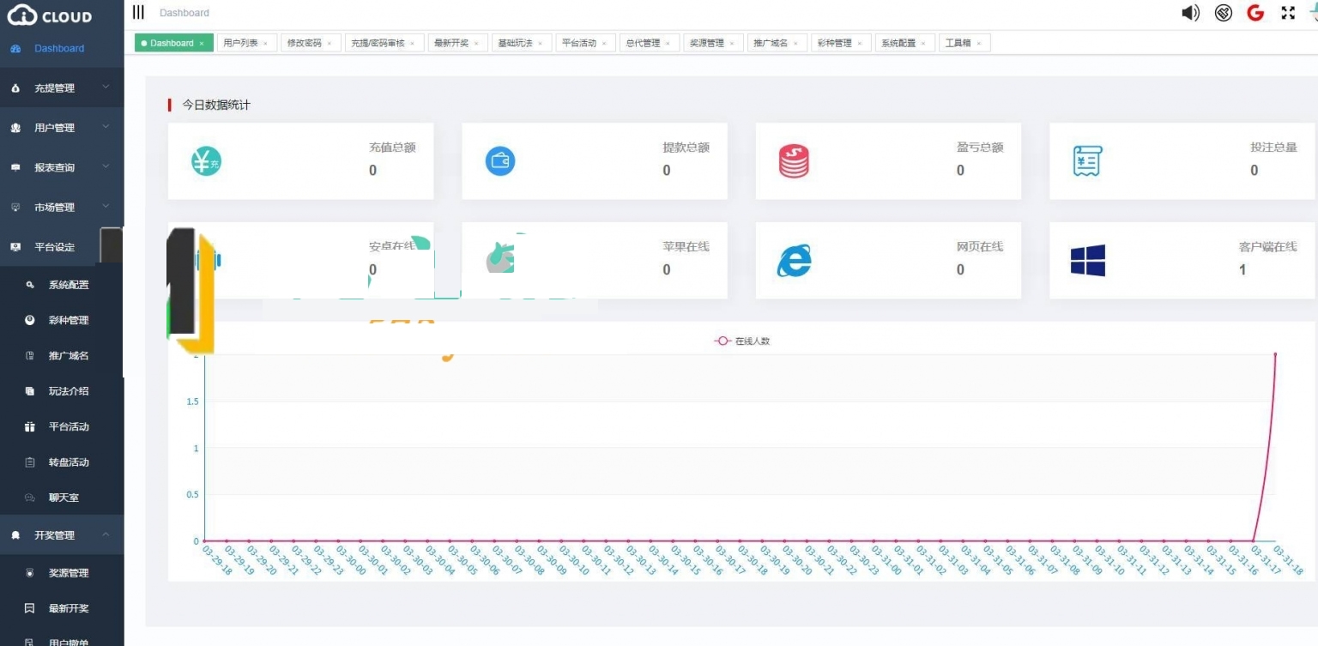Click the 投注总量 receipt icon
The height and width of the screenshot is (646, 1318).
click(x=1087, y=160)
